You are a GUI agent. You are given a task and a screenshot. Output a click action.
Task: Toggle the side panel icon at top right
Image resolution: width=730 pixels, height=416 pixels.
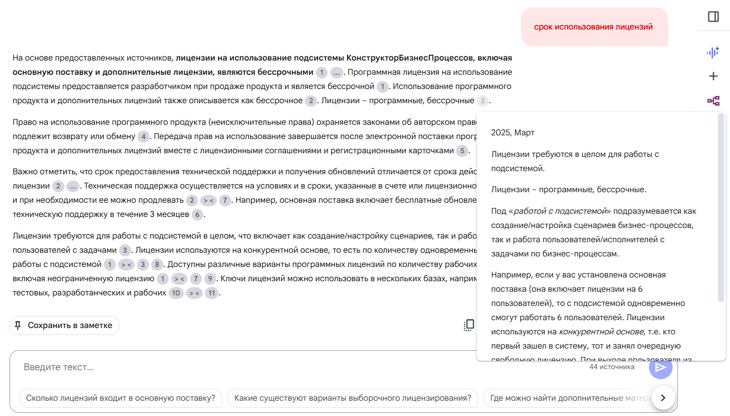pyautogui.click(x=713, y=17)
